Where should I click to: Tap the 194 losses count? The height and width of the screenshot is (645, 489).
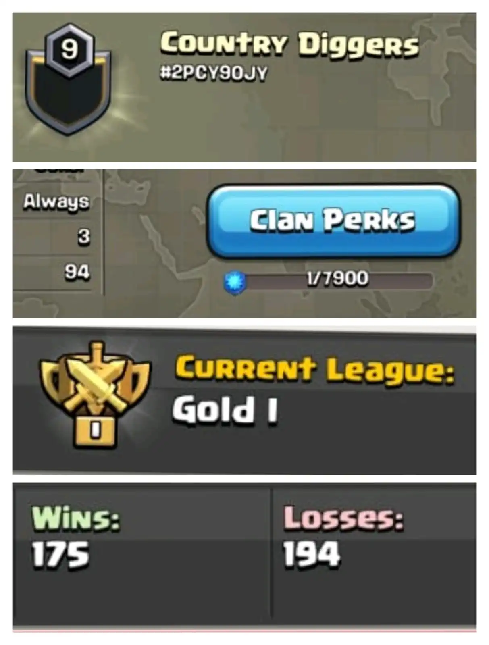(312, 554)
